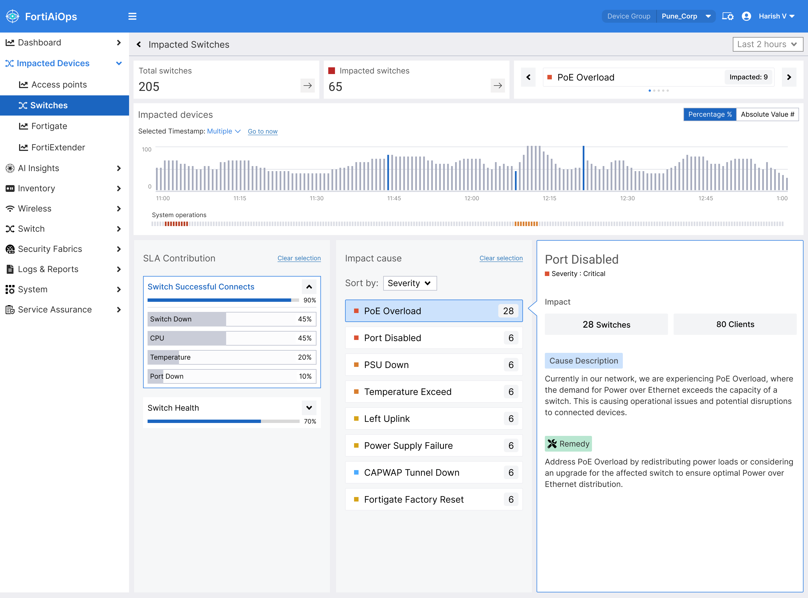Click the hamburger menu icon
The height and width of the screenshot is (598, 808).
(x=132, y=16)
